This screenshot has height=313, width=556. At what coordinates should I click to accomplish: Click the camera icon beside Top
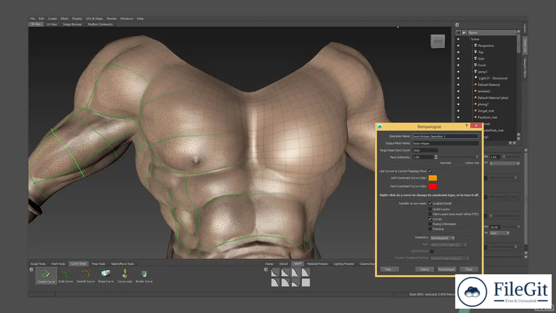476,52
